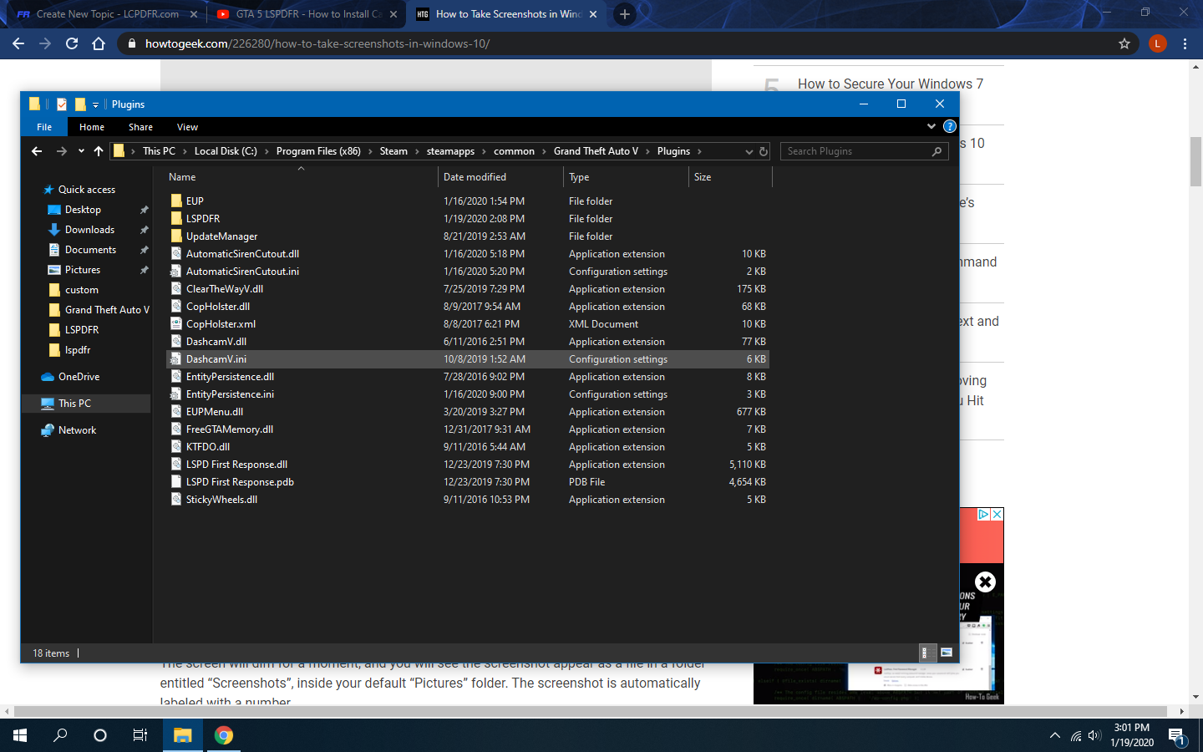
Task: Select the KTFDO.dll file
Action: point(467,447)
